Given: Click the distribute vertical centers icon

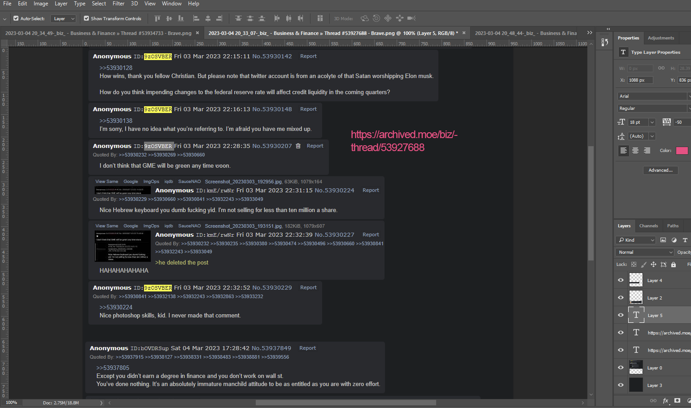Looking at the screenshot, I should click(250, 18).
